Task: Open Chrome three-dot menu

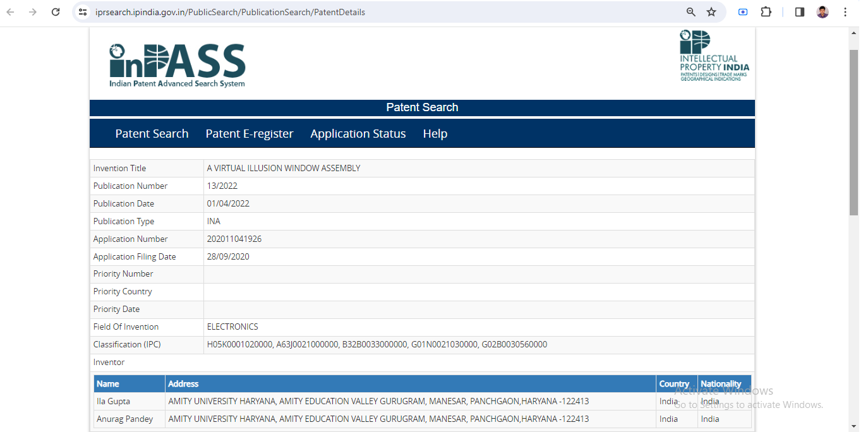Action: [845, 12]
